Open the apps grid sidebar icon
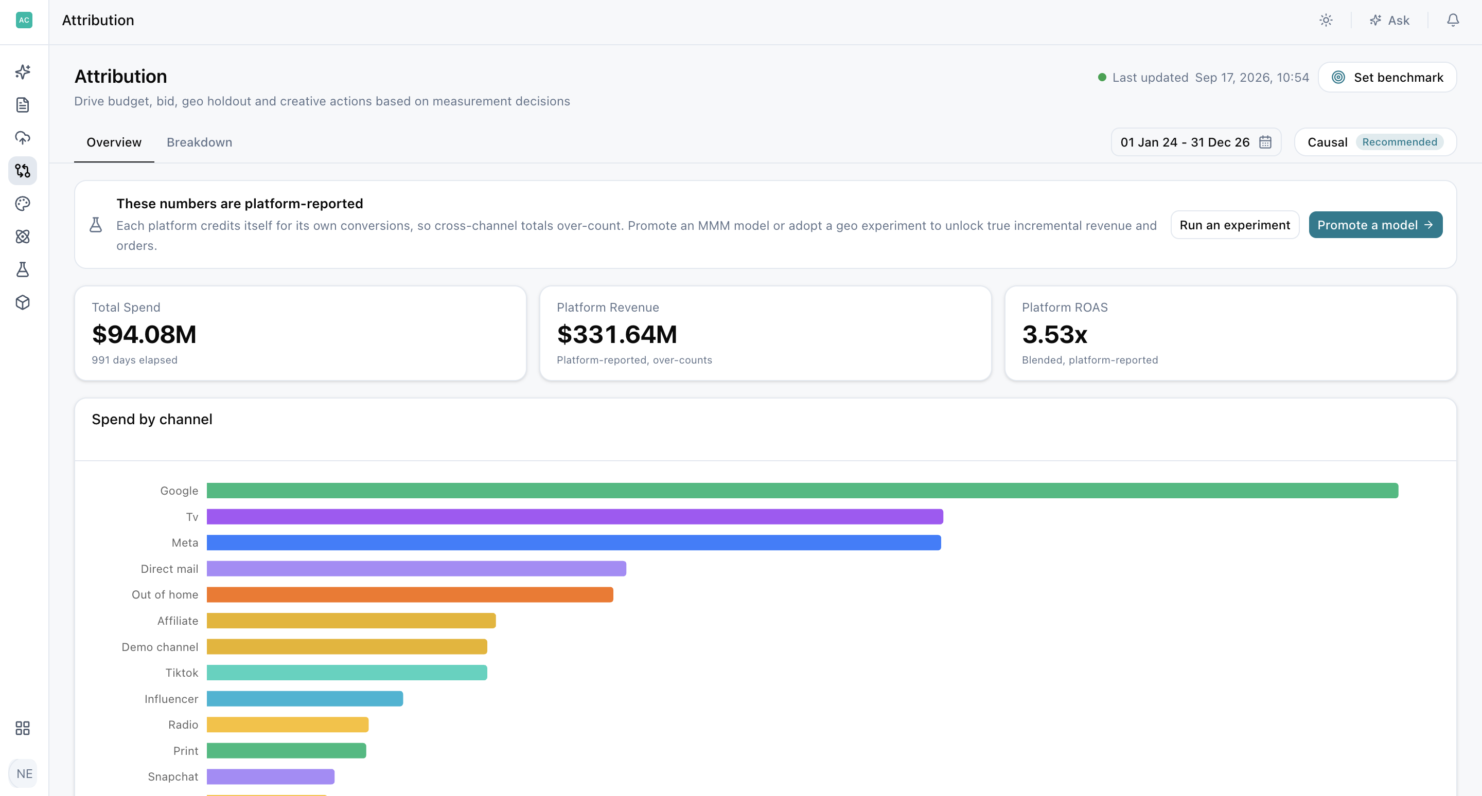Screen dimensions: 1482x796 (23, 728)
